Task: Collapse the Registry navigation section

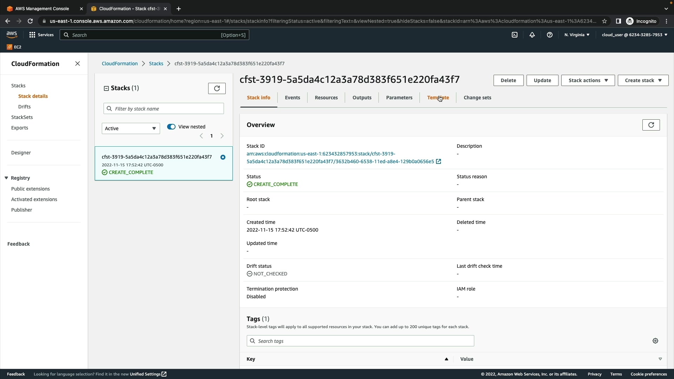Action: 6,178
